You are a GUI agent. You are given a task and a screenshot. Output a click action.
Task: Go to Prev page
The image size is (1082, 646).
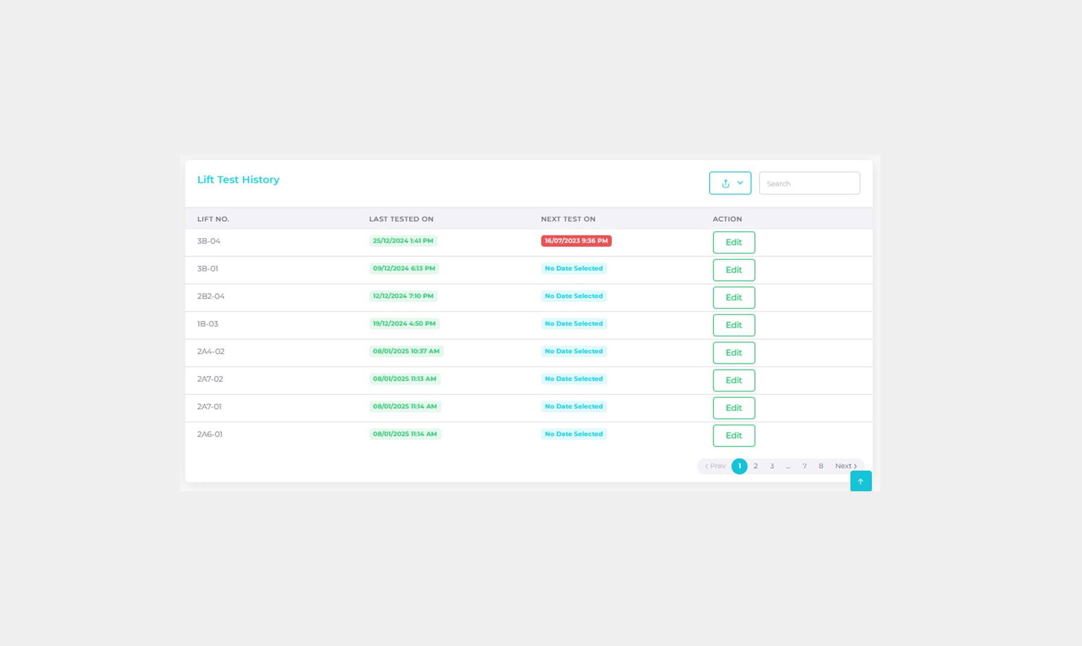tap(715, 466)
